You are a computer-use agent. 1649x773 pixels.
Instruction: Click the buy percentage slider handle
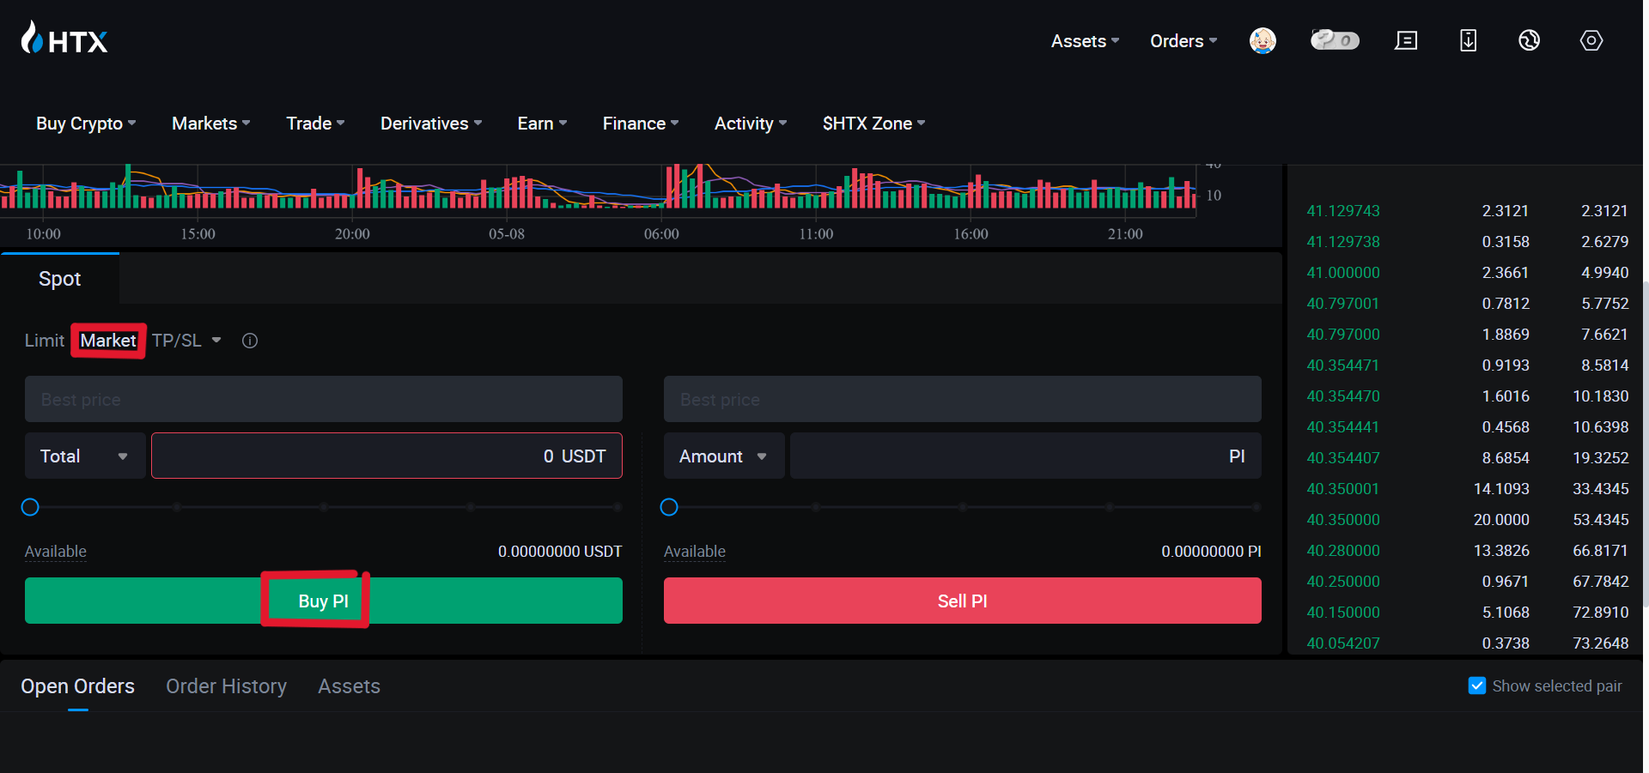tap(30, 507)
